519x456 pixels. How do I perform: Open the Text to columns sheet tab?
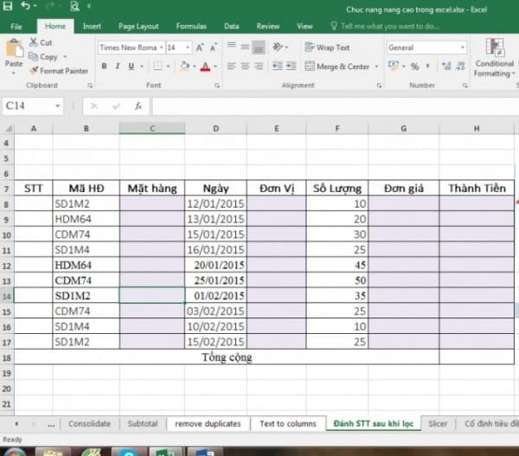(x=288, y=423)
